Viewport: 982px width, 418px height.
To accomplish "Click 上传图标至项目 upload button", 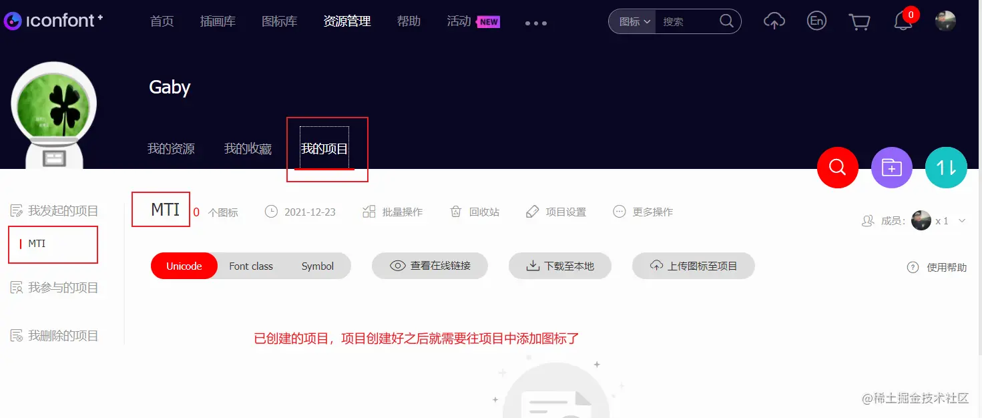I will 694,266.
